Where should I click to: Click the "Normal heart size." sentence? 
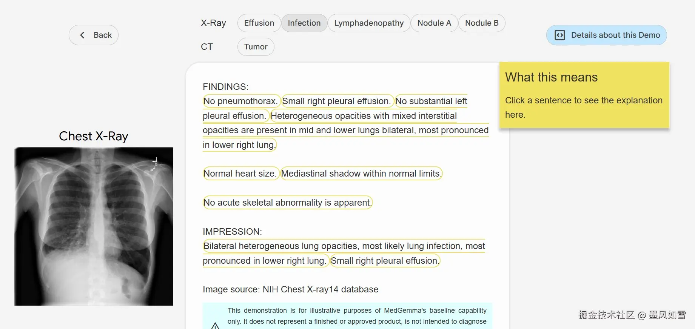point(240,174)
